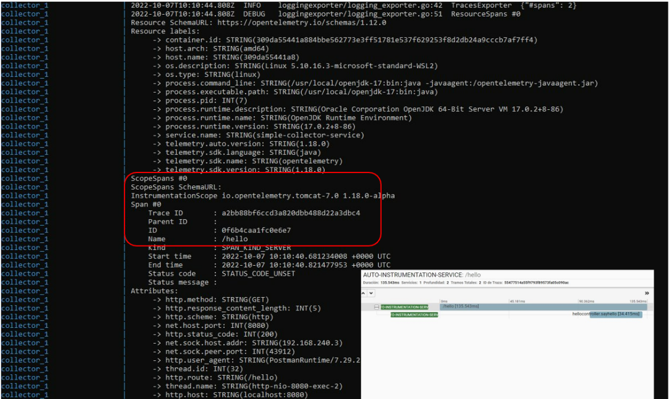Image resolution: width=669 pixels, height=399 pixels.
Task: Click the telemetry.sdk.name line
Action: (248, 161)
